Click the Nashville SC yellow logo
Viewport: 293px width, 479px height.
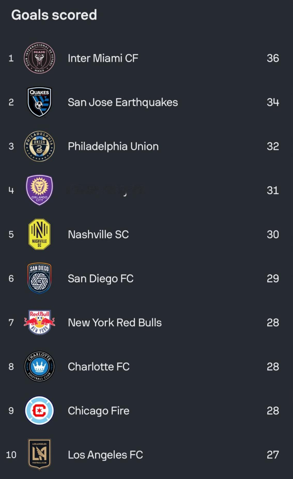pos(39,234)
